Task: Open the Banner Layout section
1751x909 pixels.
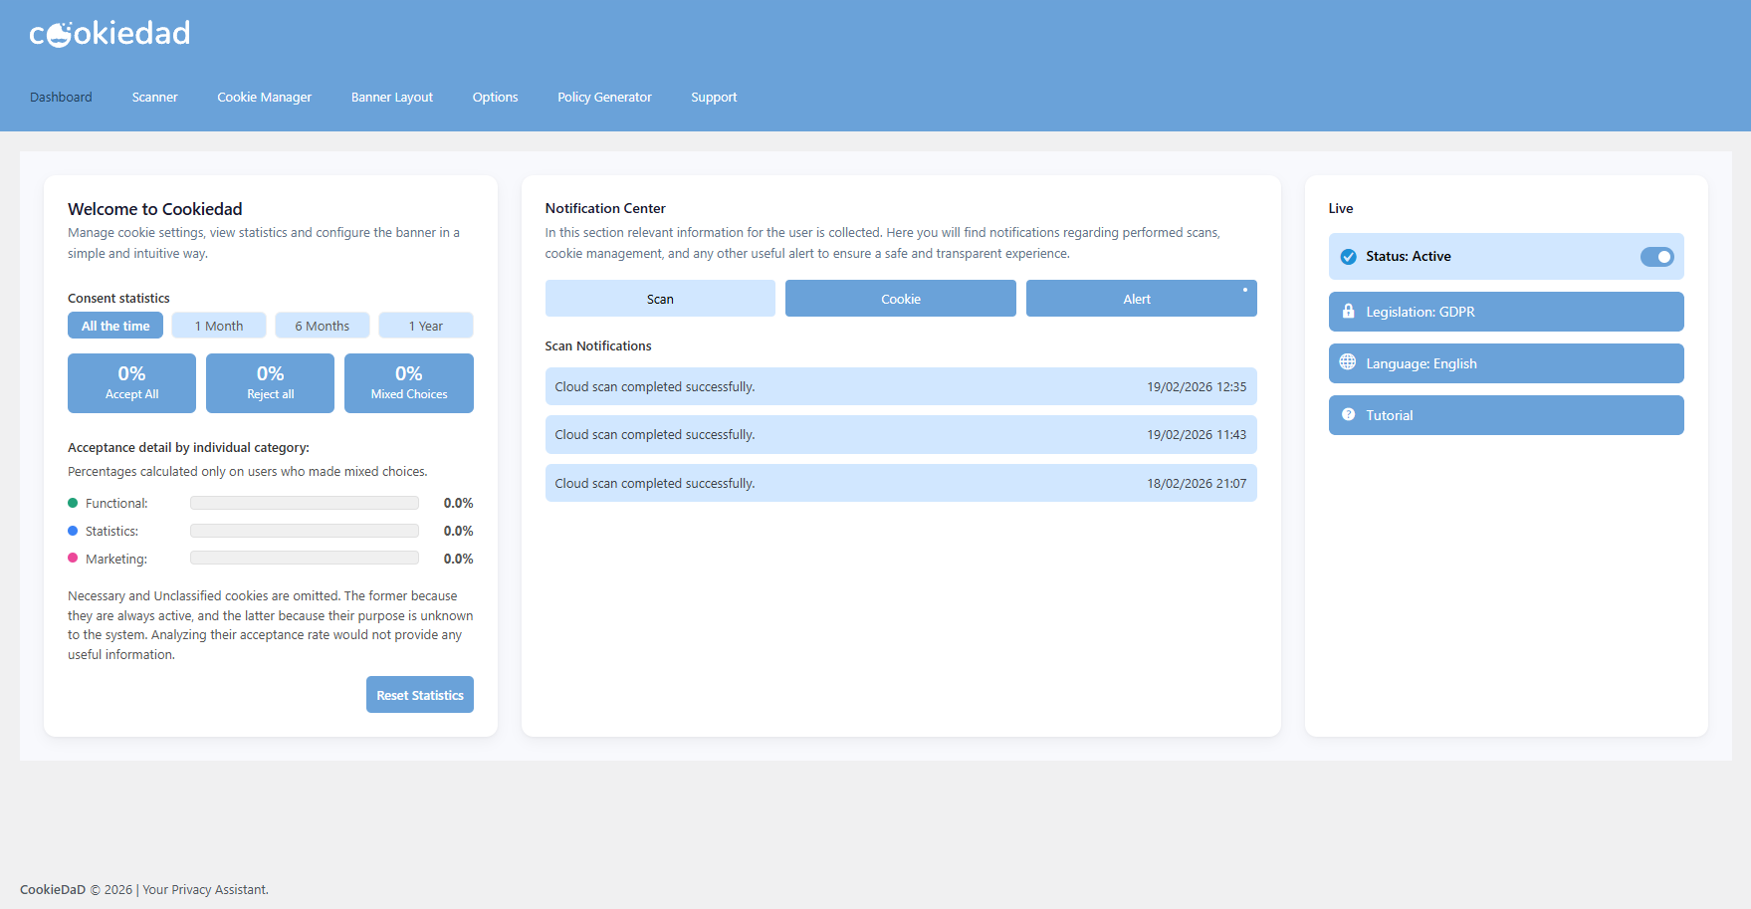Action: [x=391, y=97]
